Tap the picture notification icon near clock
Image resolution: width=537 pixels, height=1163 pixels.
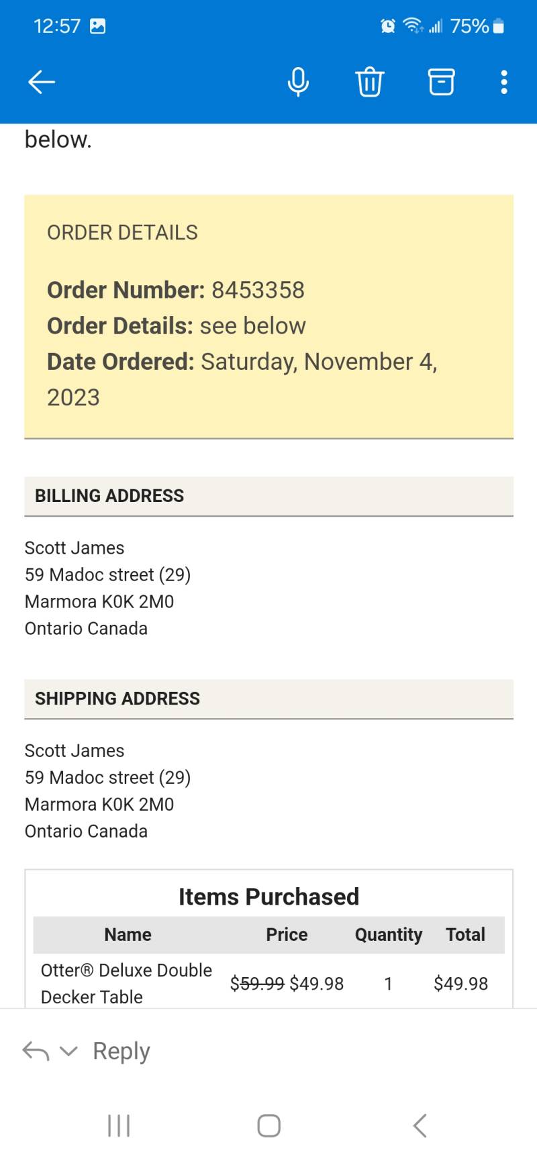pyautogui.click(x=98, y=26)
